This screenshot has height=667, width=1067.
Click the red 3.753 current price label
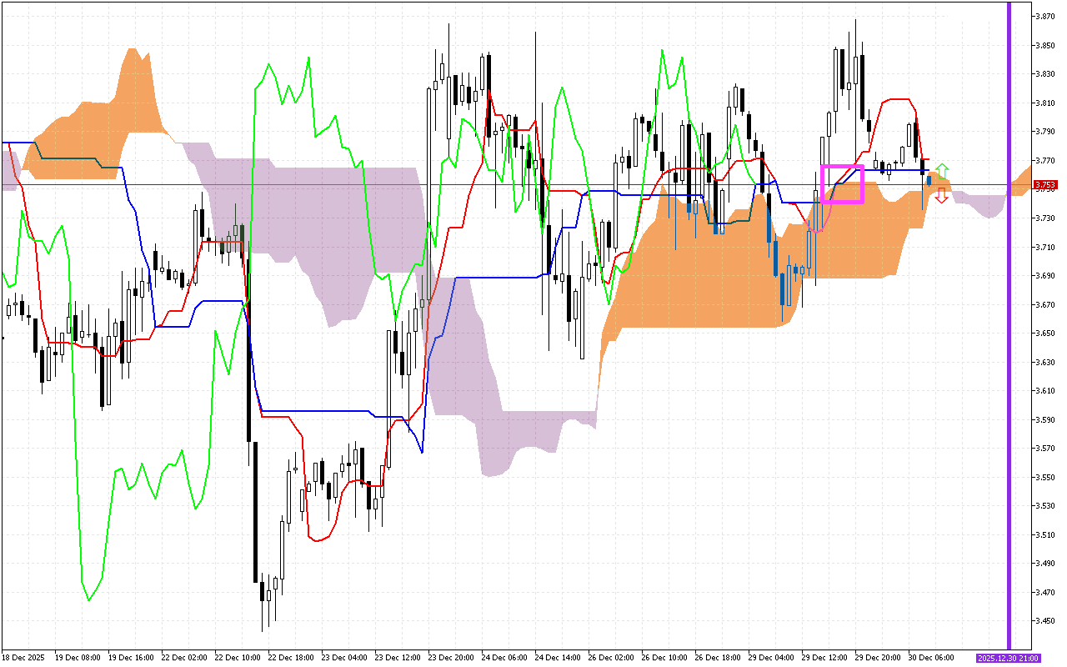pos(1044,184)
